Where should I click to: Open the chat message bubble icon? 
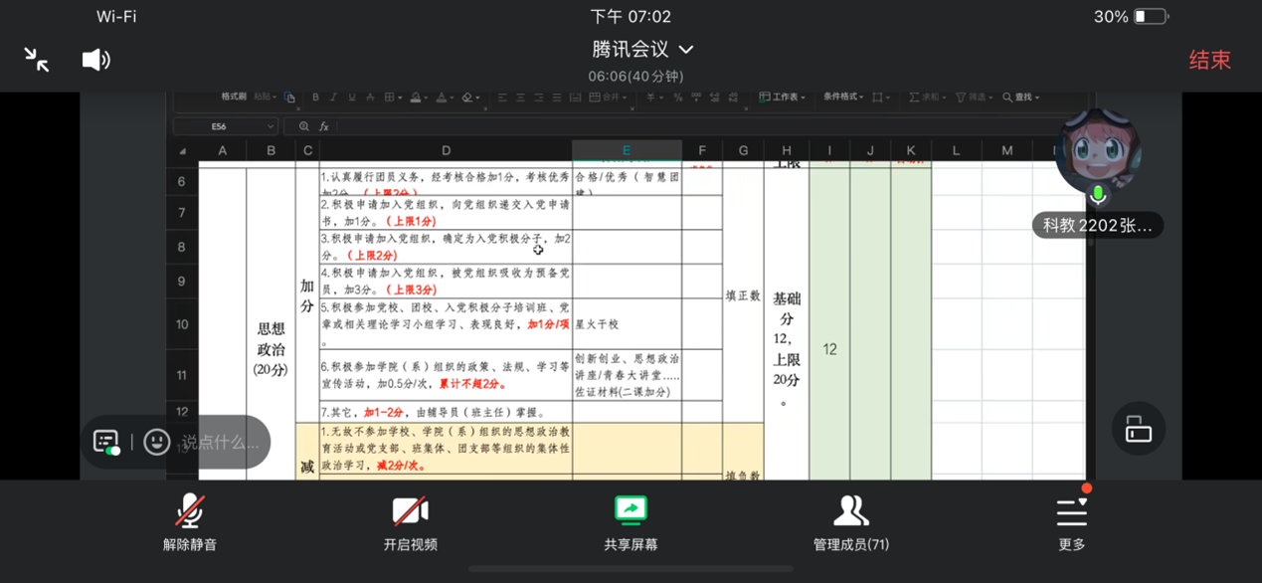[x=106, y=442]
